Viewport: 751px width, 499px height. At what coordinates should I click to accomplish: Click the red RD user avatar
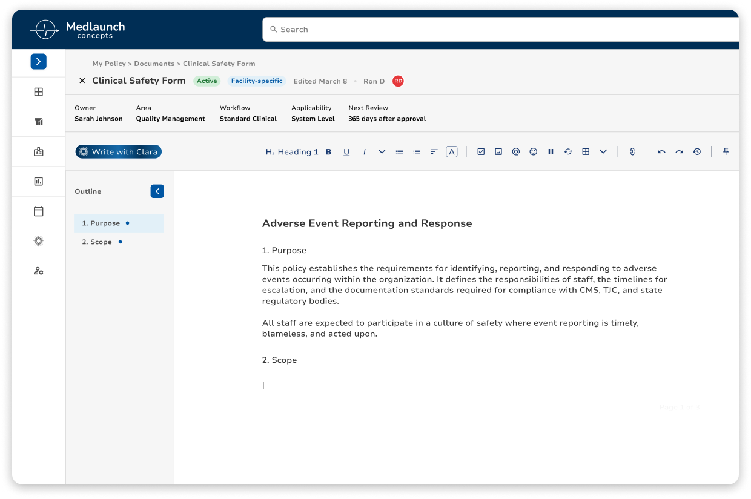coord(398,81)
